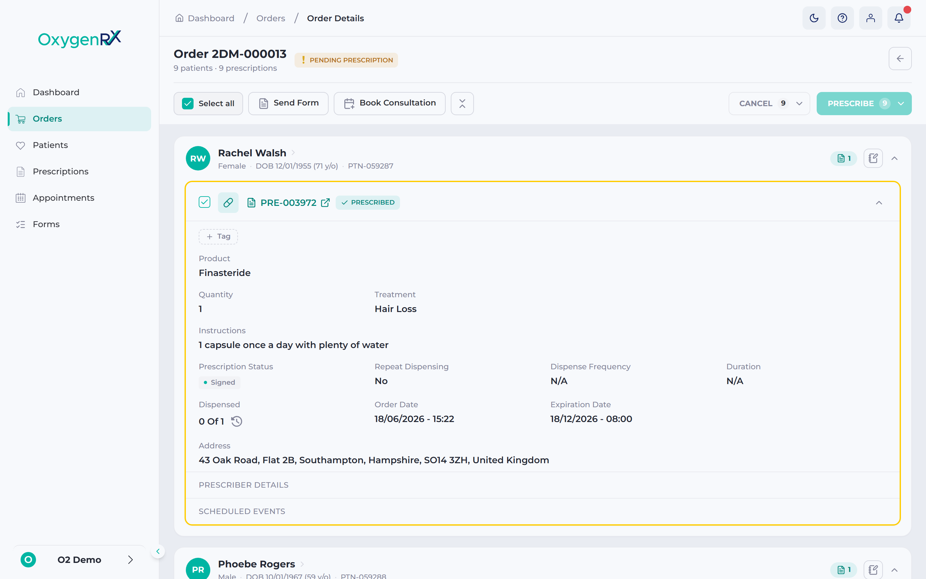926x579 pixels.
Task: Open PRE-003972 in new tab icon
Action: [325, 203]
